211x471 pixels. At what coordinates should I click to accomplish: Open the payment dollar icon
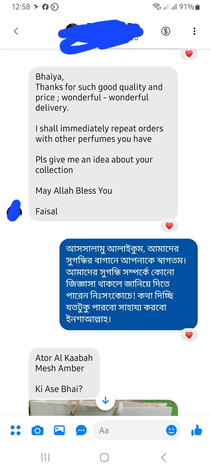click(166, 31)
